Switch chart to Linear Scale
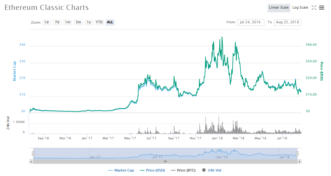 [x=279, y=8]
